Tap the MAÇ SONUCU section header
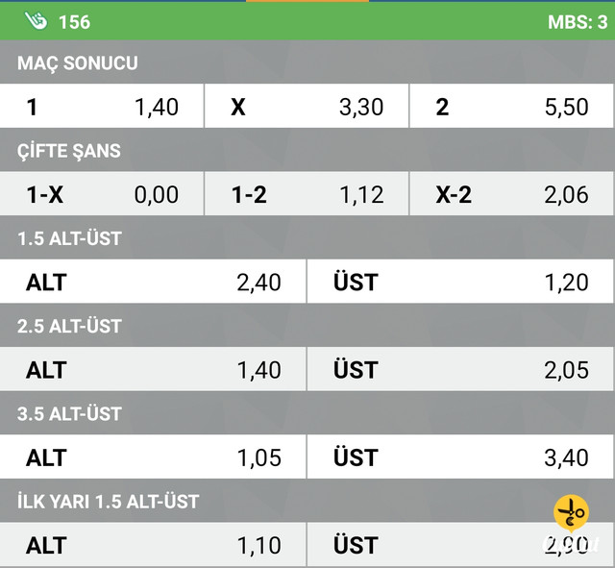This screenshot has width=615, height=568. tap(77, 62)
